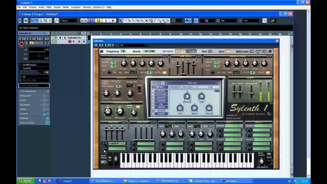The width and height of the screenshot is (327, 184).
Task: Enable the PHASER effect checkbox
Action: 153,98
